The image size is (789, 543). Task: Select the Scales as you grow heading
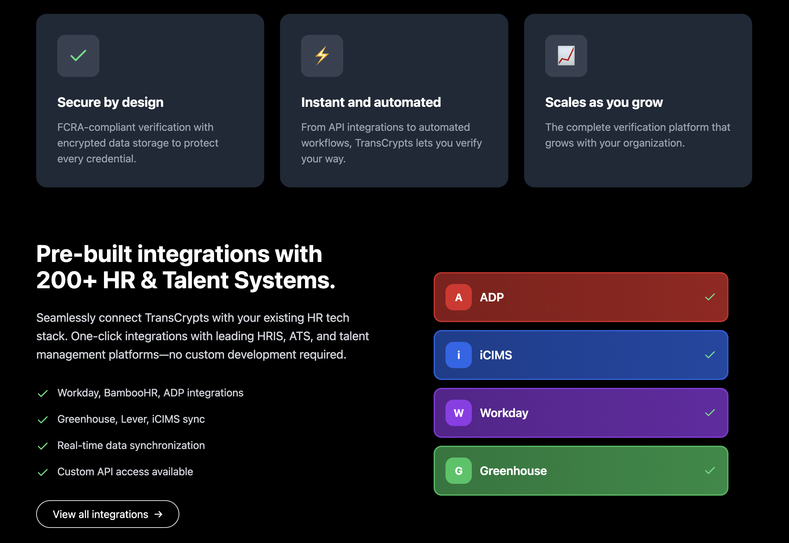coord(604,103)
